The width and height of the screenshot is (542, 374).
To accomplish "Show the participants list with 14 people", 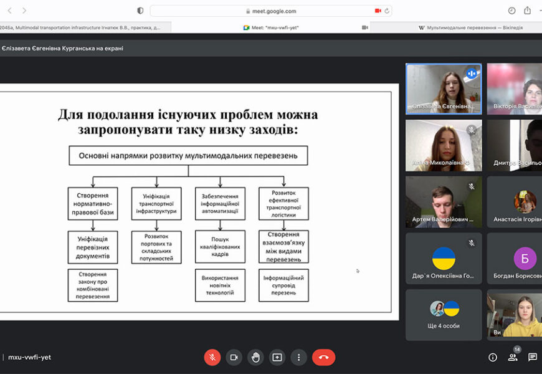I will tap(513, 357).
